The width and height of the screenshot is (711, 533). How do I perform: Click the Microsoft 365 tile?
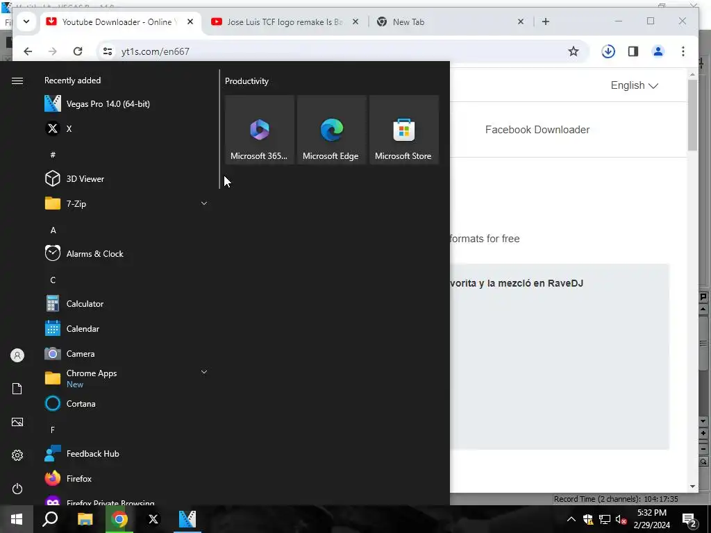[x=260, y=130]
